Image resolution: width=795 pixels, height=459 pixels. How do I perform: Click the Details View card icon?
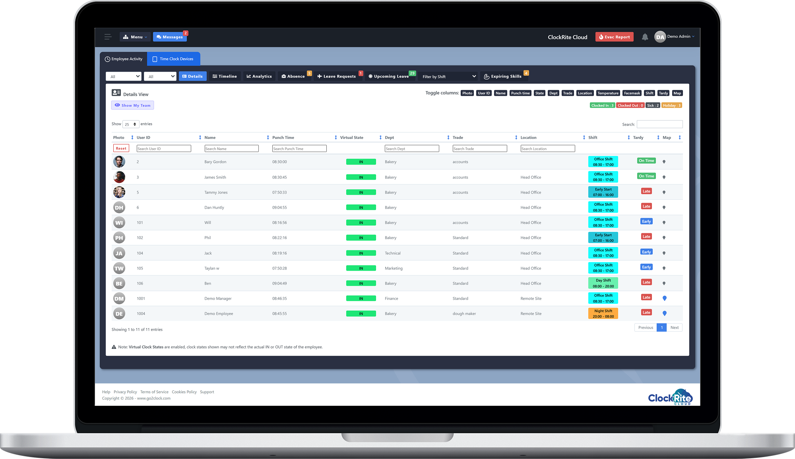(116, 93)
